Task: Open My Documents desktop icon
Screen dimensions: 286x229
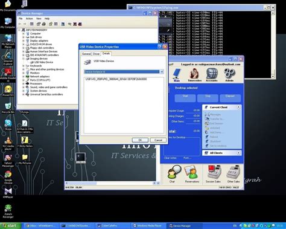Action: coord(8,5)
